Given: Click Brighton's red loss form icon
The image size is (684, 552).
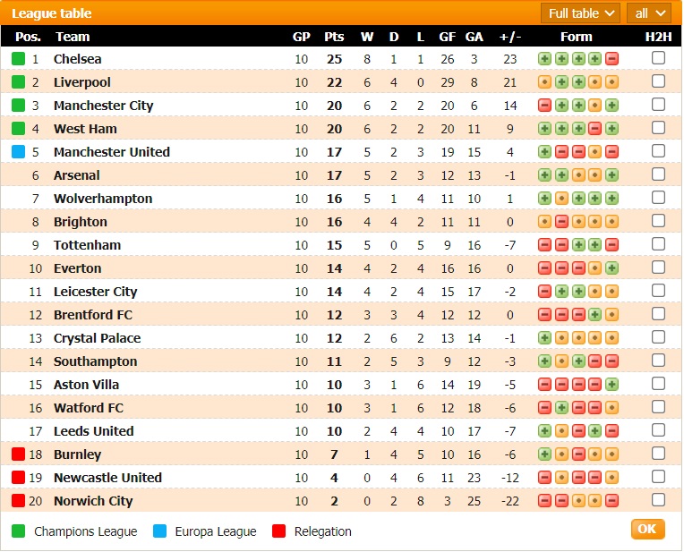Looking at the screenshot, I should (x=561, y=222).
